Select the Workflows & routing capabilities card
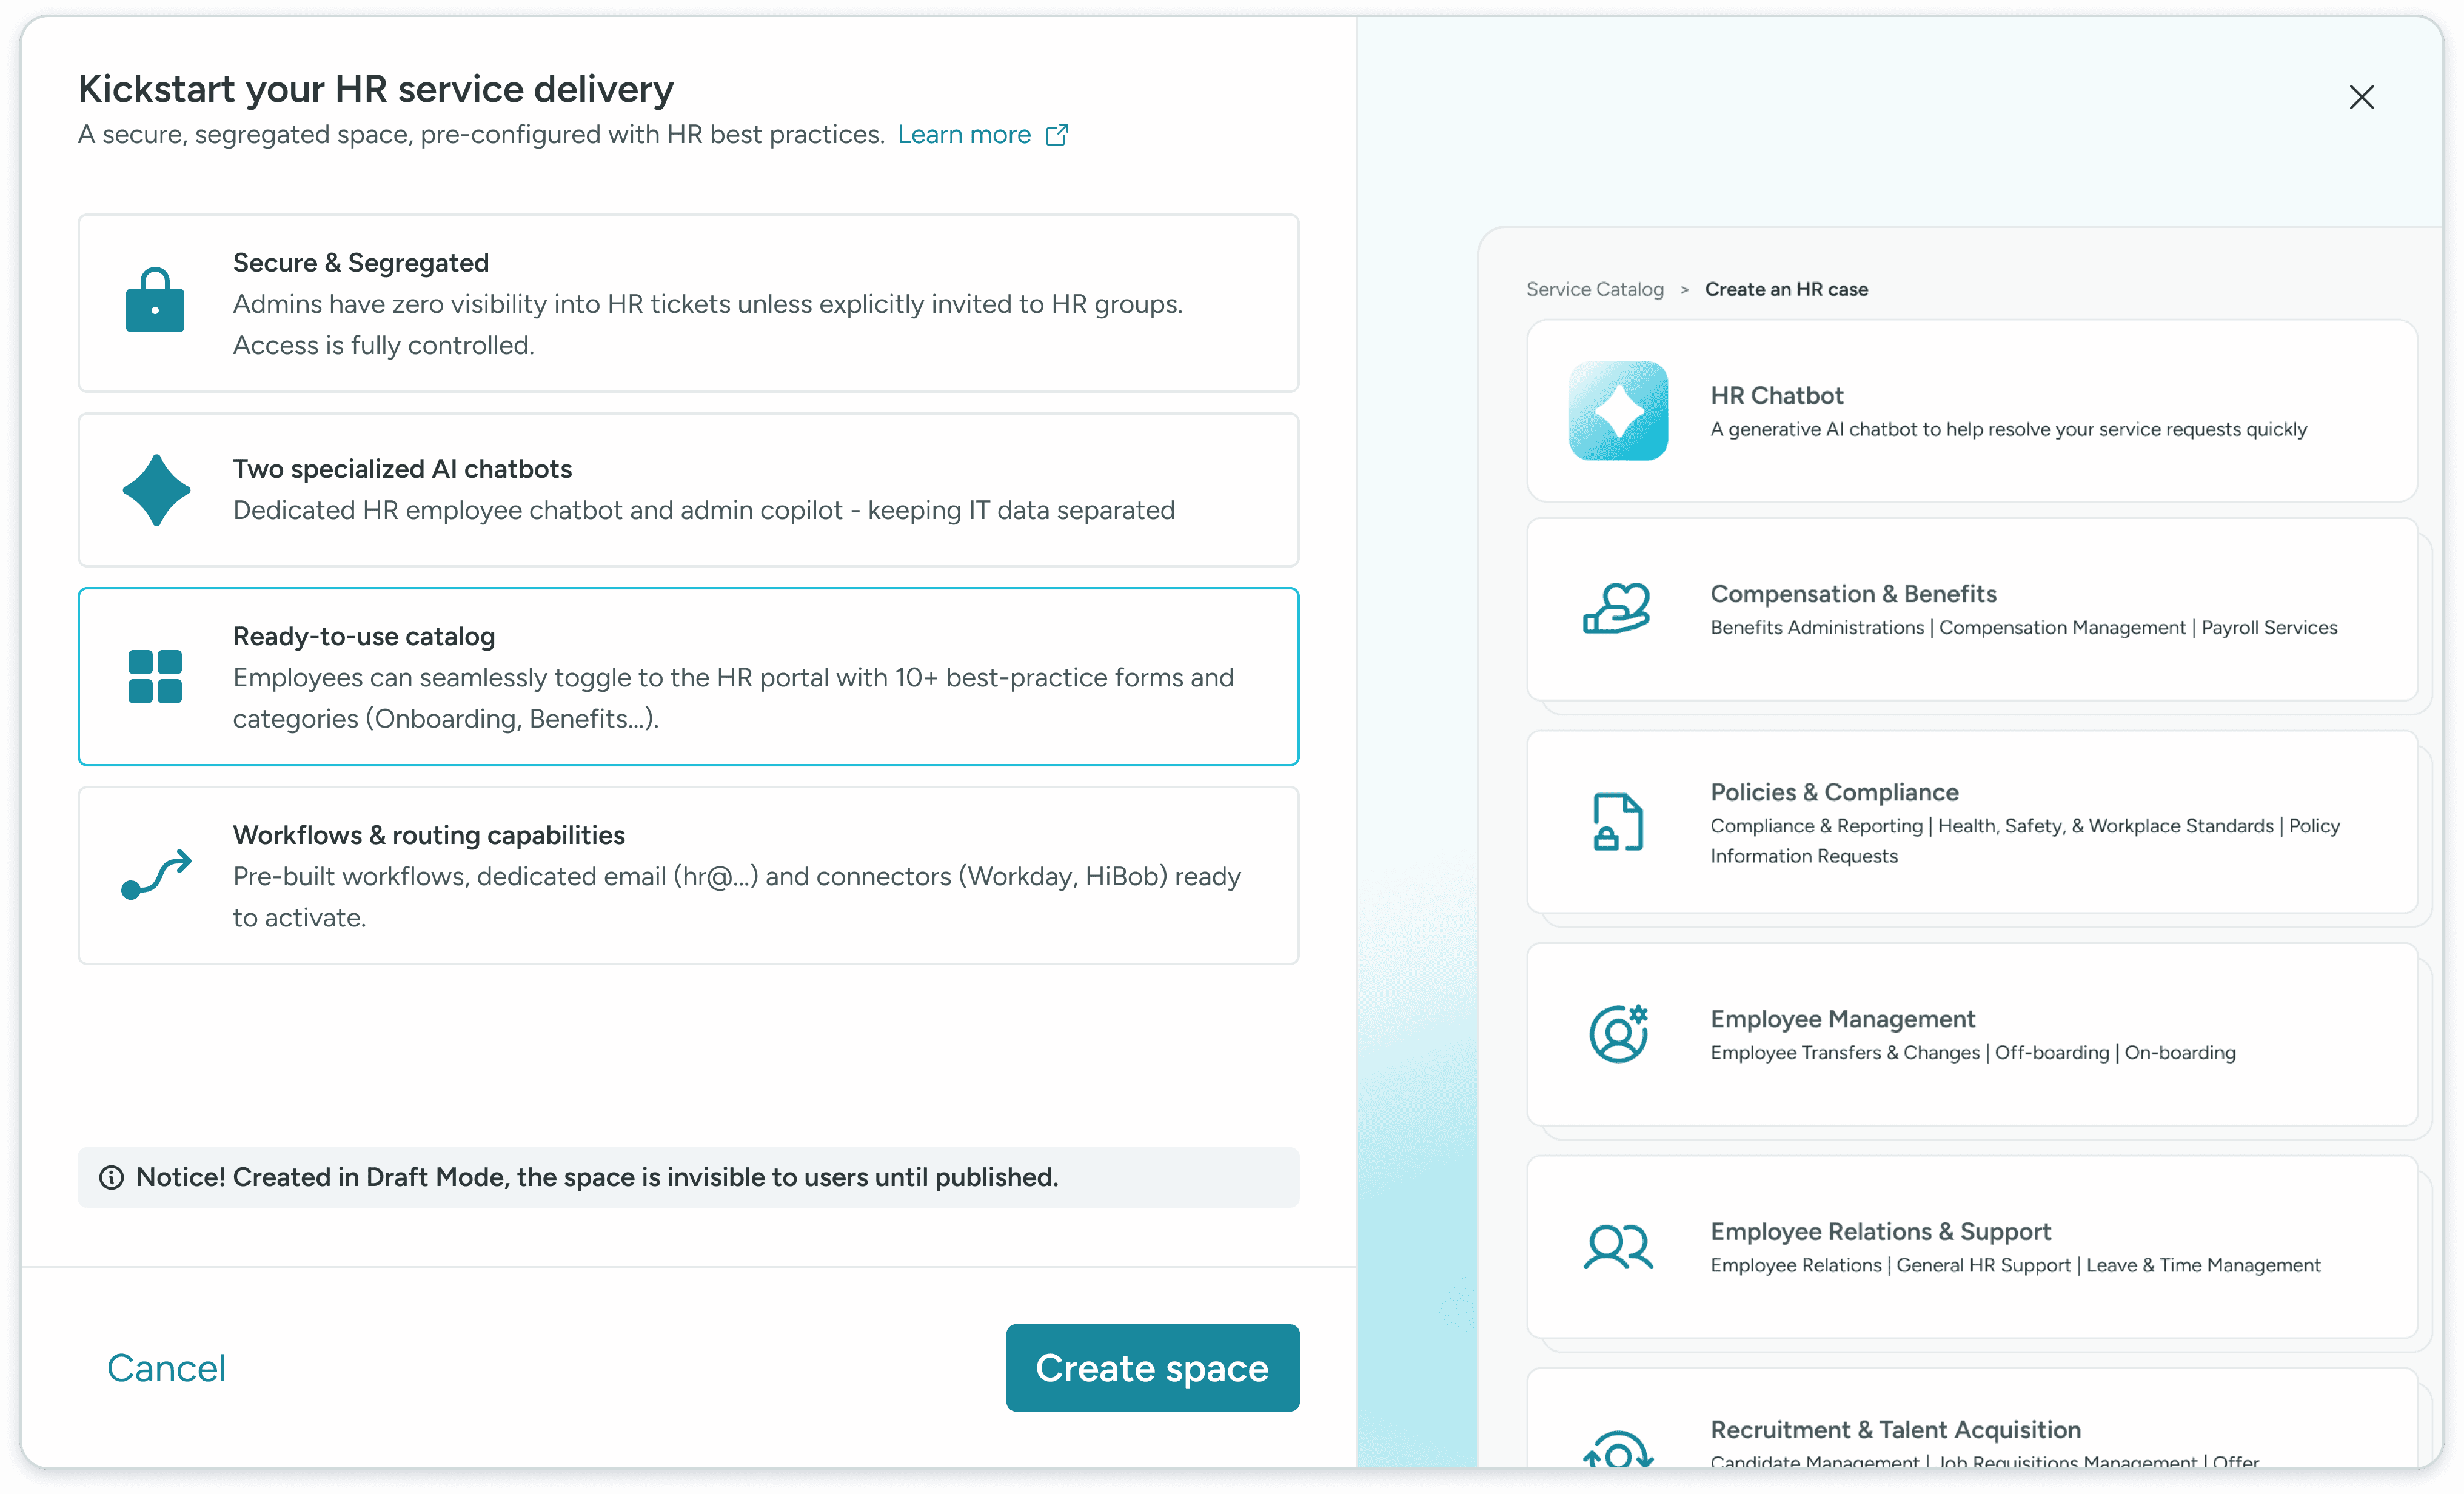Viewport: 2464px width, 1494px height. pyautogui.click(x=688, y=875)
